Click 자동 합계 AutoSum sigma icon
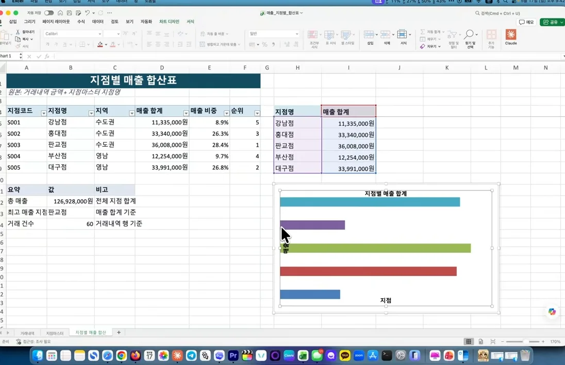 pyautogui.click(x=423, y=32)
